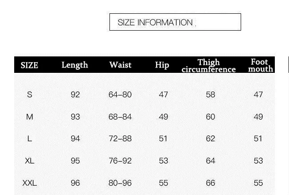Click the XL size row label
Image resolution: width=289 pixels, height=195 pixels.
(30, 161)
